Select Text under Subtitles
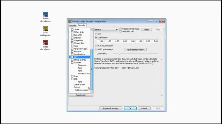222x124 pixels. (80, 68)
